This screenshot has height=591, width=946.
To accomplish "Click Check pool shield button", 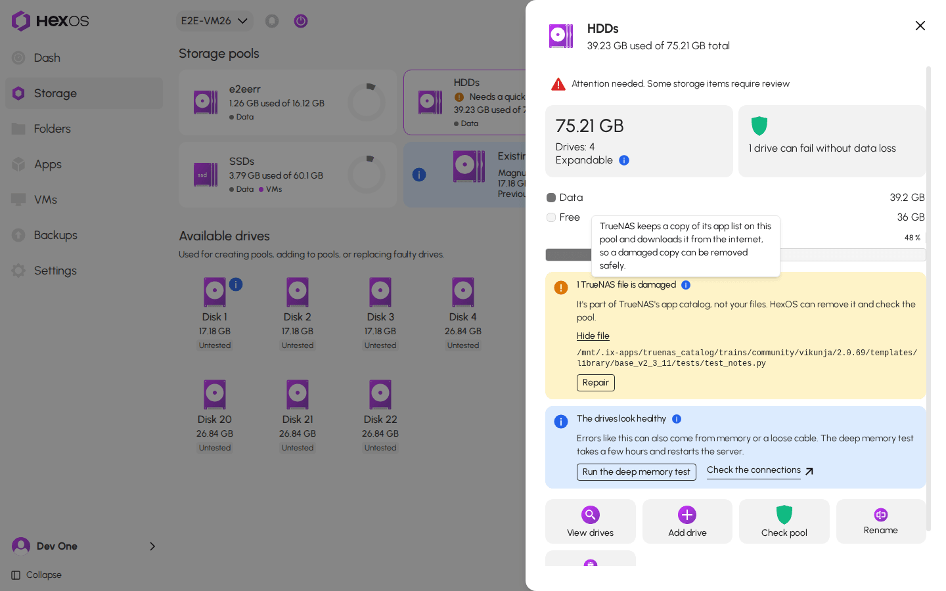I will (x=784, y=521).
